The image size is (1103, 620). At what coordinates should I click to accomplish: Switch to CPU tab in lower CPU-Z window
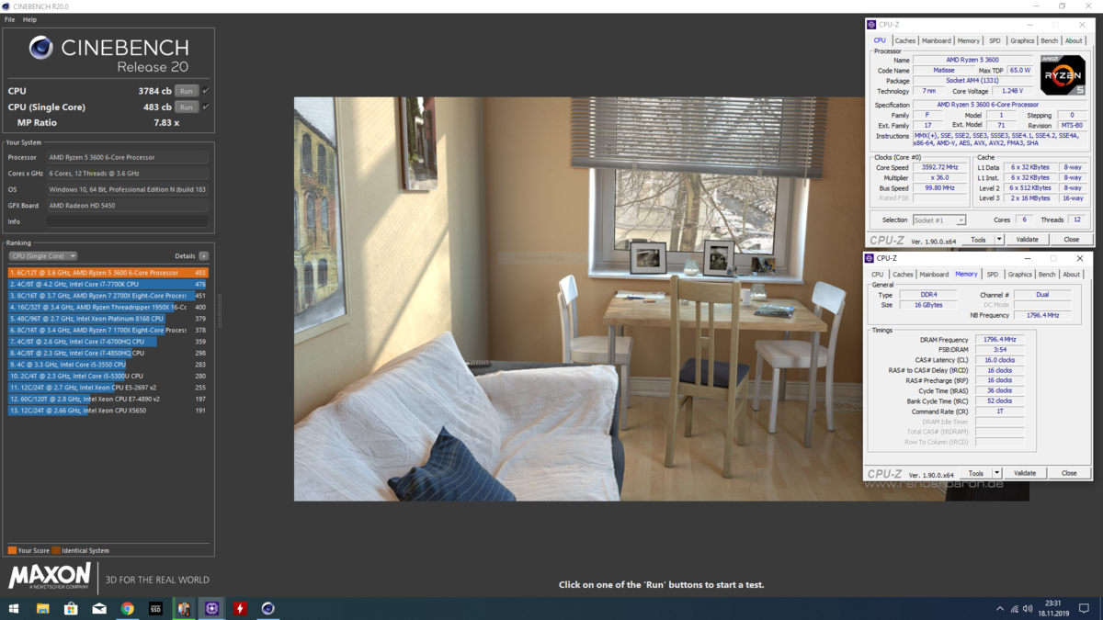click(878, 274)
